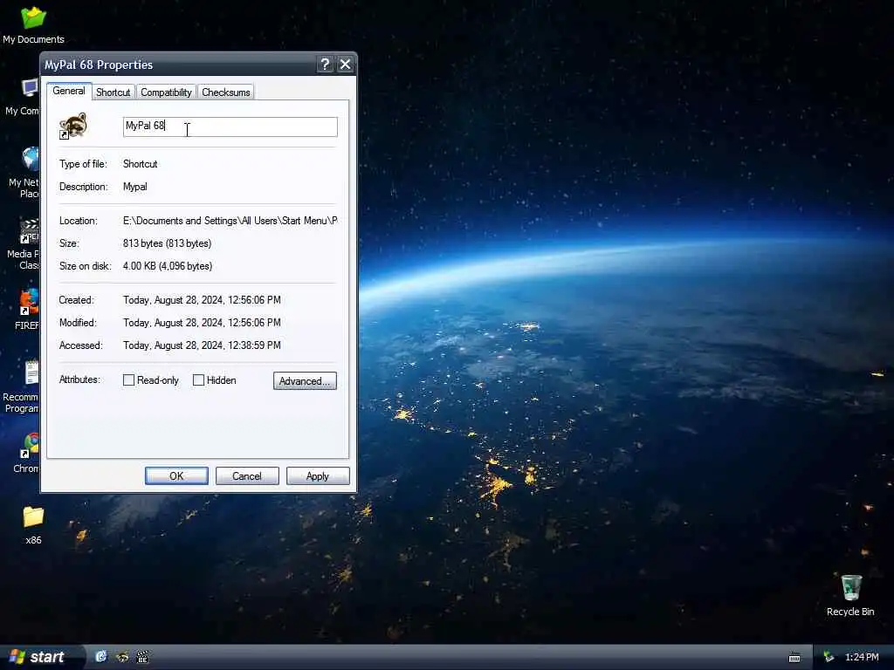
Task: Click the Apply button
Action: pyautogui.click(x=318, y=476)
